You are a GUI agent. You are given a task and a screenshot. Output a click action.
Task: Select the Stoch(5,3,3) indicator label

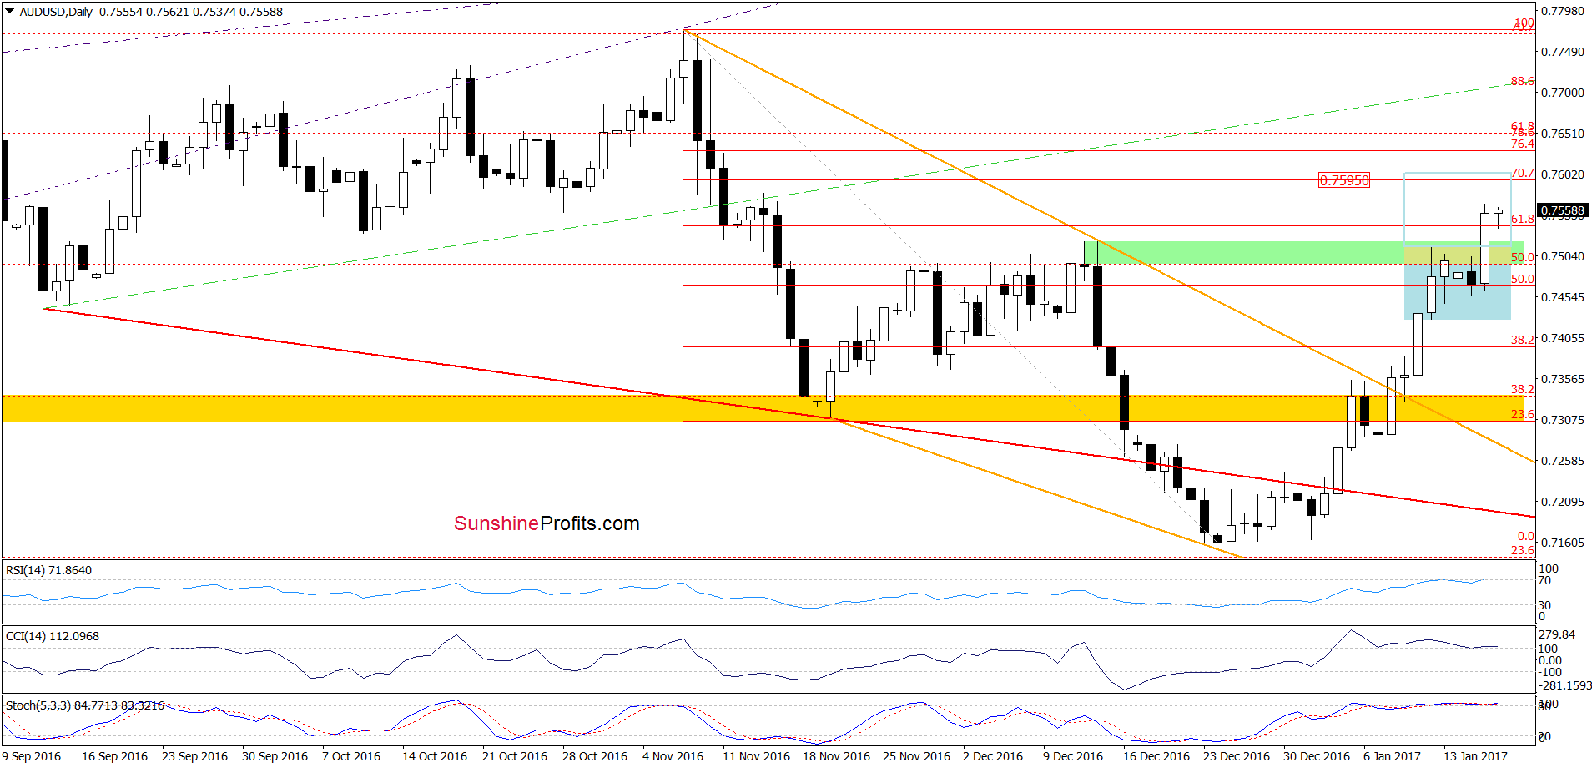[85, 705]
